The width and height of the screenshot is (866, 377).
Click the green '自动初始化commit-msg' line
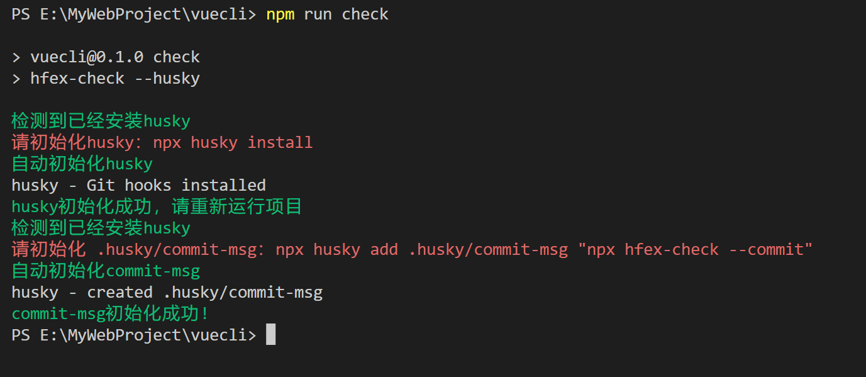click(106, 271)
